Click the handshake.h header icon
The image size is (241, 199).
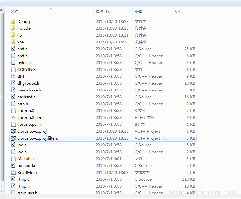[x=13, y=90]
